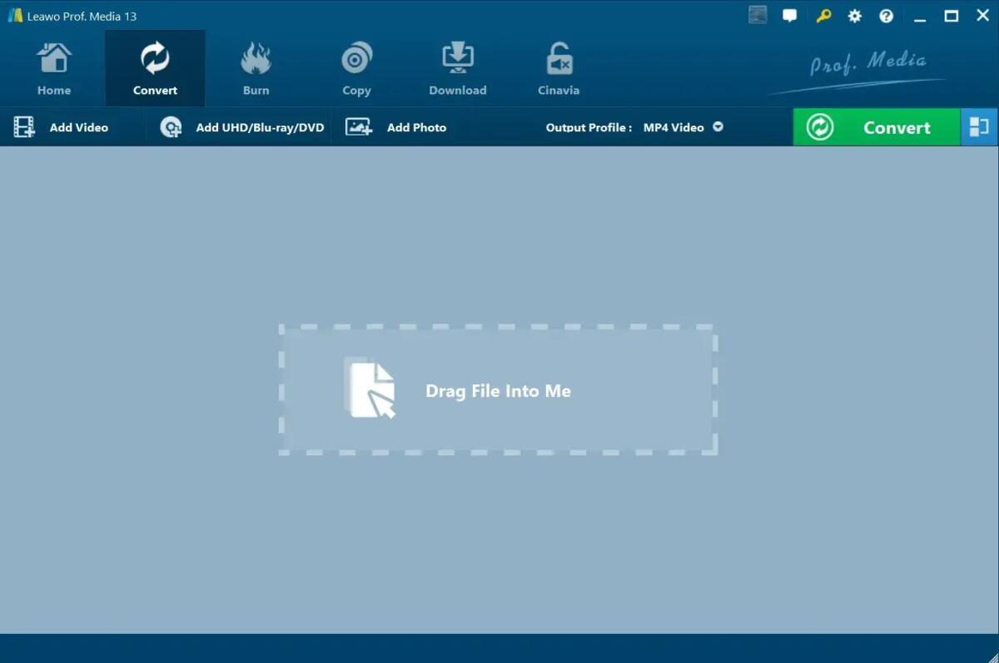
Task: Click the Add Photo icon
Action: click(x=358, y=126)
